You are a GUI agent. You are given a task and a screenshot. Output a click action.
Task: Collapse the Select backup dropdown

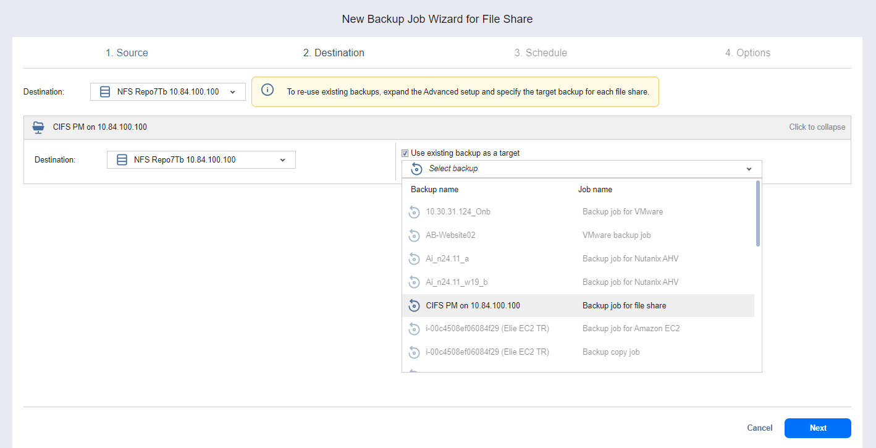point(749,169)
